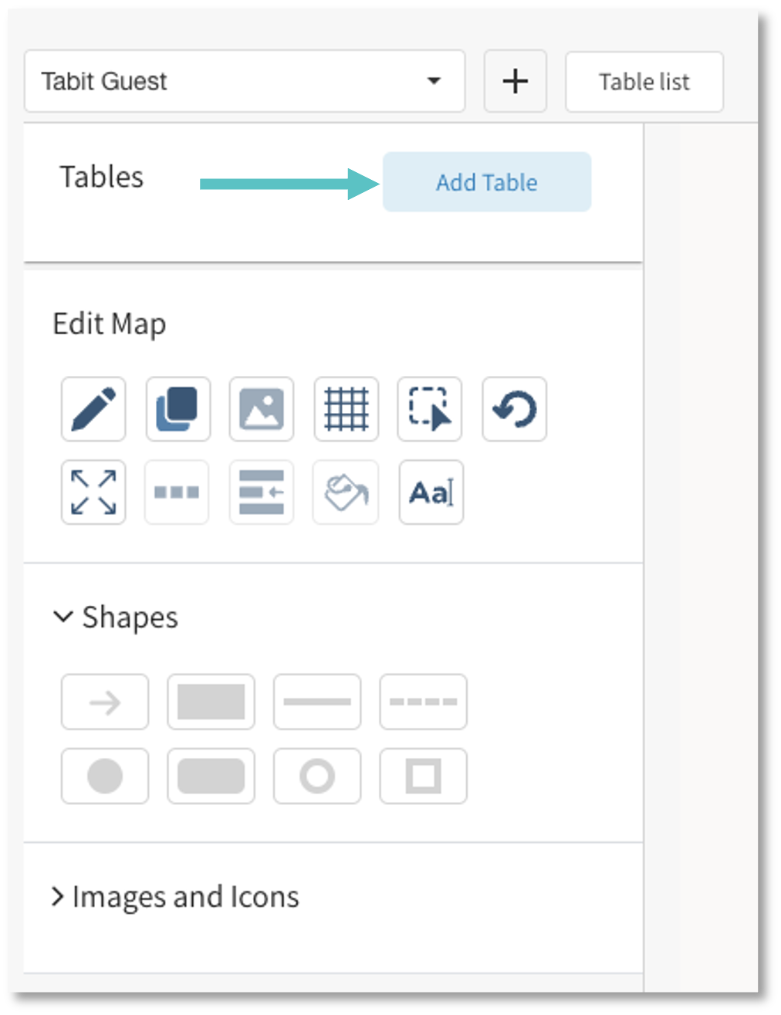Viewport: 781px width, 1015px height.
Task: Select the filled circle shape
Action: 105,776
